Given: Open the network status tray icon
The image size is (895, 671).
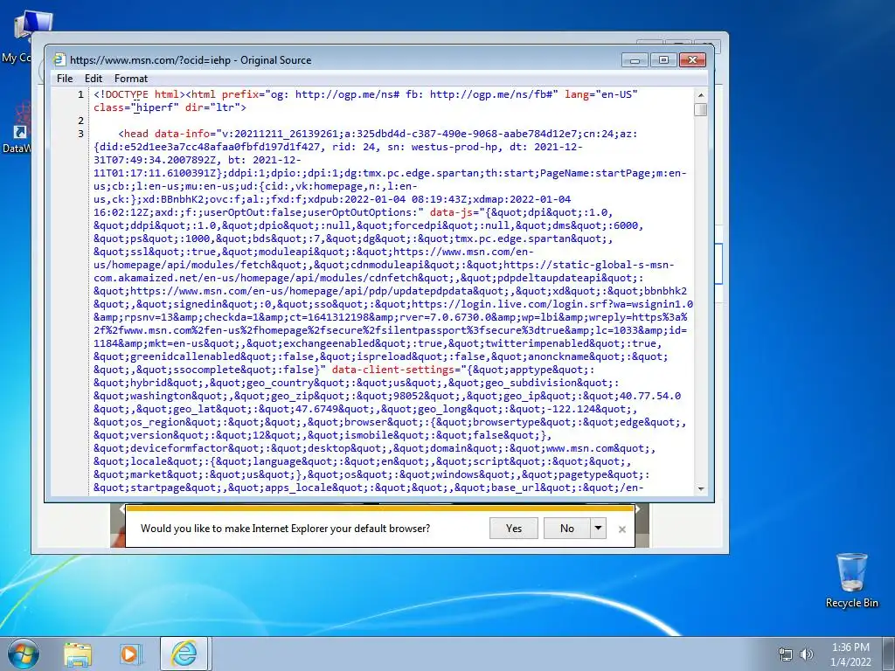Looking at the screenshot, I should [x=786, y=654].
